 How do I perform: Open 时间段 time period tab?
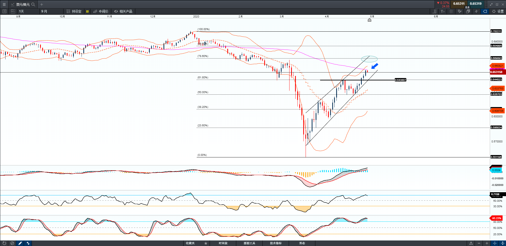pos(223,243)
